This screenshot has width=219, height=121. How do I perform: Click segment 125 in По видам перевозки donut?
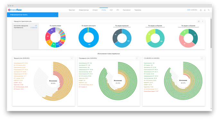point(128,41)
